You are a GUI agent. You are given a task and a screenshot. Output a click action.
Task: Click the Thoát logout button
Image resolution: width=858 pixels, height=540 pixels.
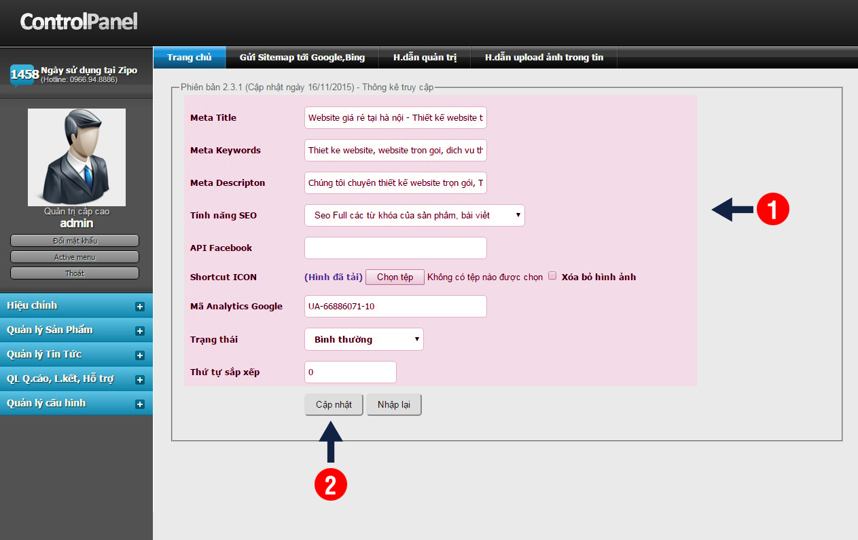tap(75, 273)
